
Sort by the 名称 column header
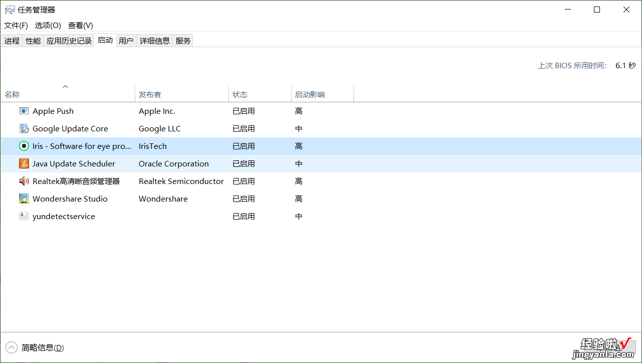[68, 94]
